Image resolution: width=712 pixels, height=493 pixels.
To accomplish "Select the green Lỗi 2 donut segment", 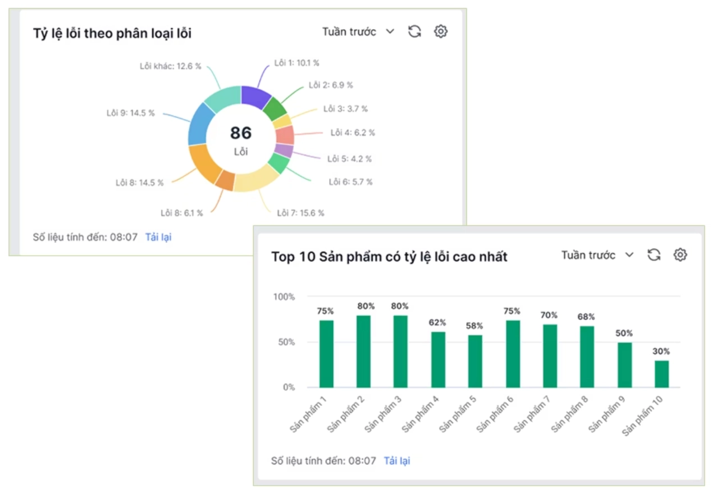I will tap(275, 108).
